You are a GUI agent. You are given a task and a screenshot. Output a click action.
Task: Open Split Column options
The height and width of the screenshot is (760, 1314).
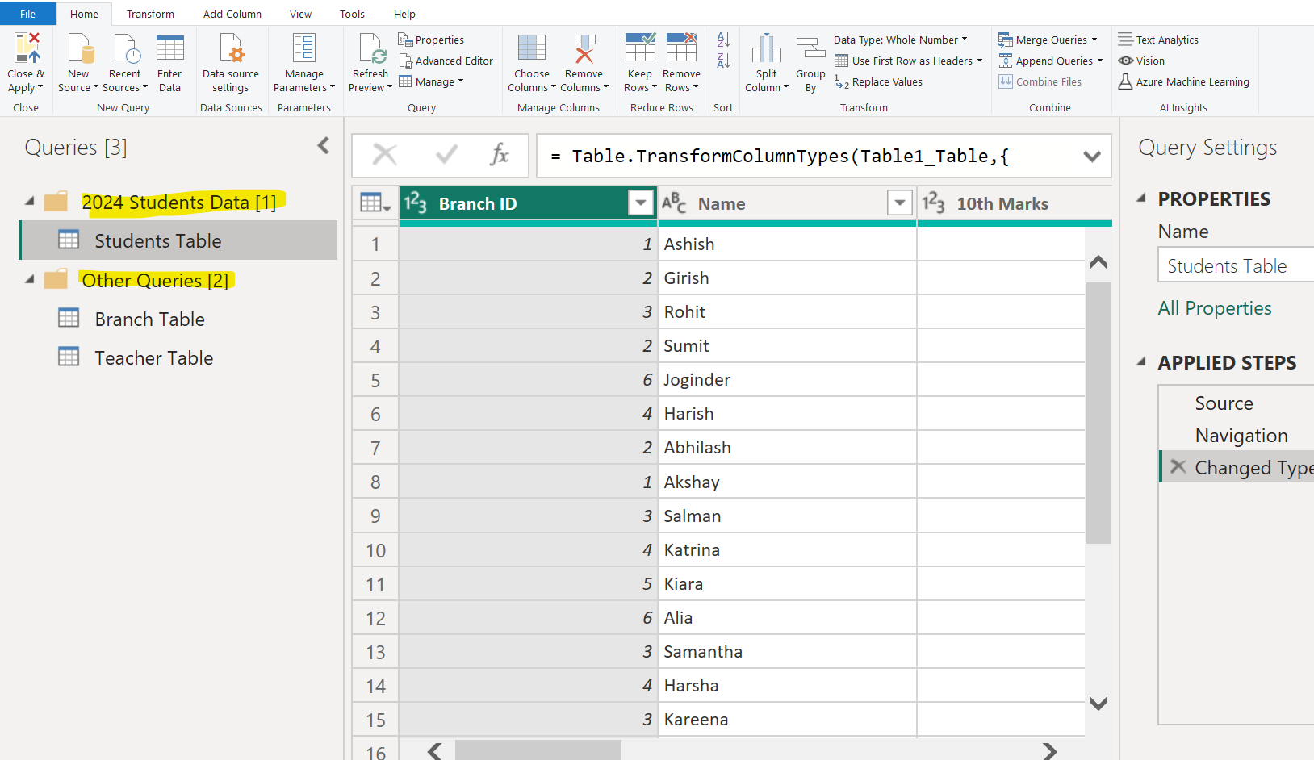(766, 61)
